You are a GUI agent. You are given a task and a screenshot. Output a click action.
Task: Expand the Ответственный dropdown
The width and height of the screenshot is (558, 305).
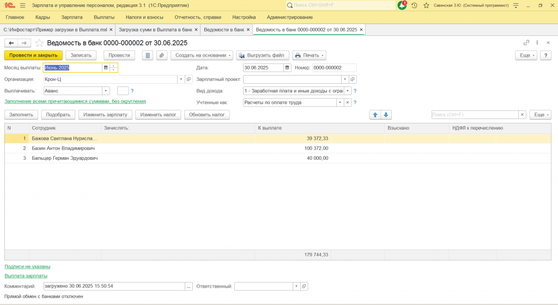(296, 286)
